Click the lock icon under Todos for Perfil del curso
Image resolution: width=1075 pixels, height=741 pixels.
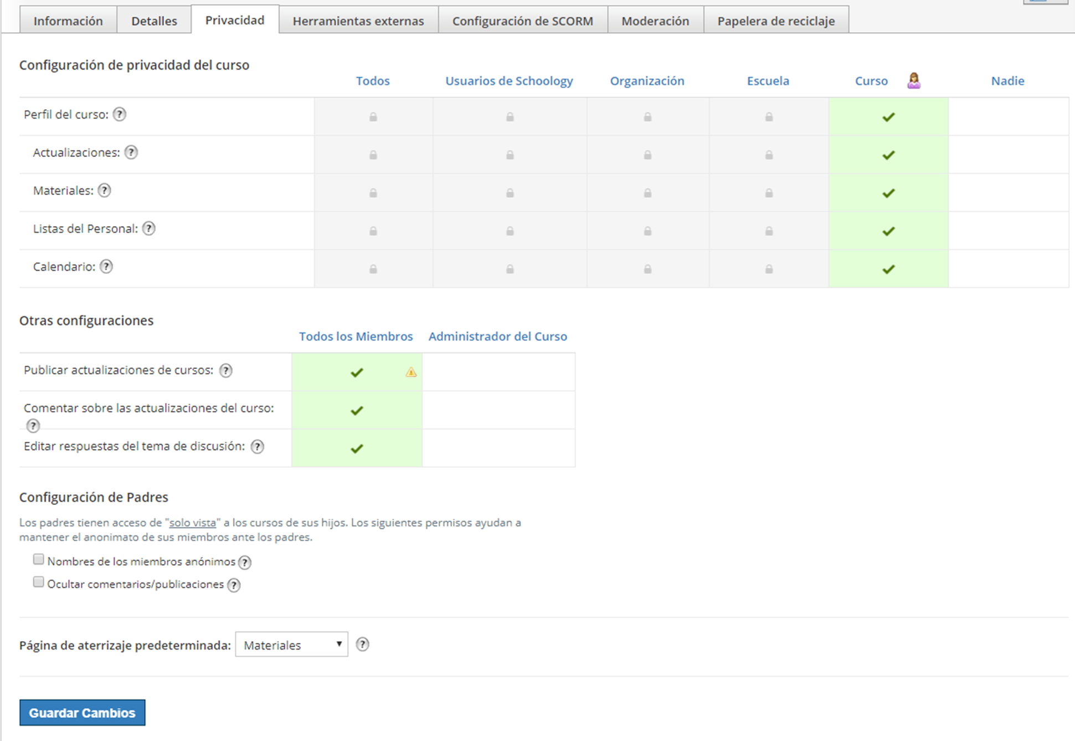point(373,116)
